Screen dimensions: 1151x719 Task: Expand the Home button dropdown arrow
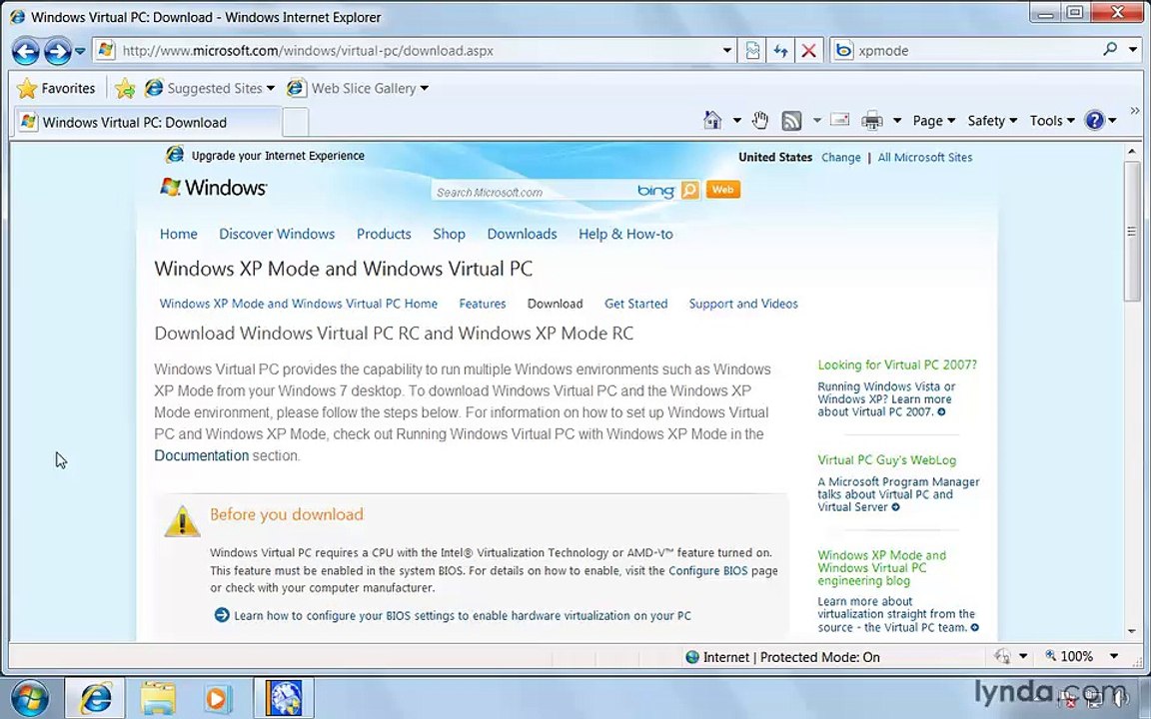click(x=737, y=121)
